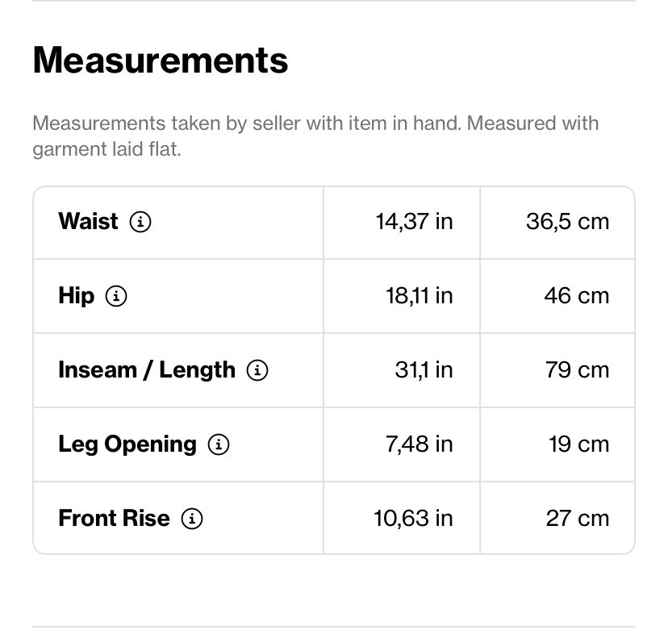Tap the Inseam / Length info icon
This screenshot has height=630, width=668.
tap(257, 370)
